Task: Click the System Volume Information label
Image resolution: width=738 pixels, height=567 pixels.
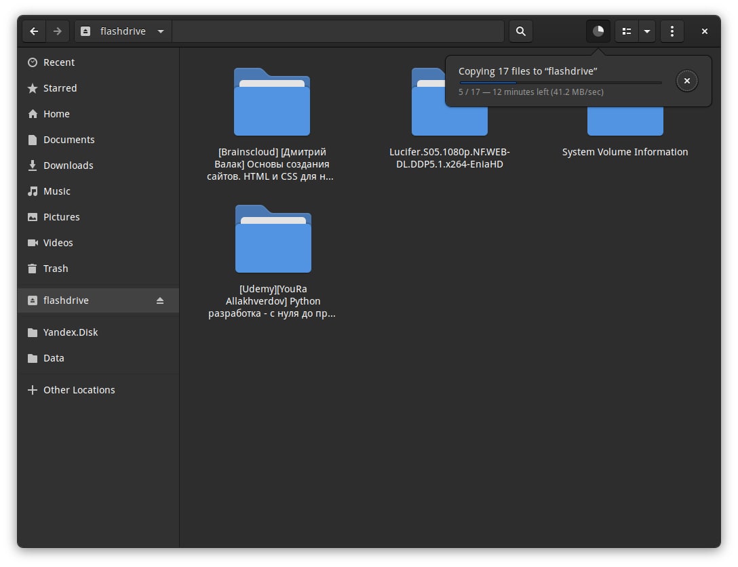Action: [x=625, y=152]
